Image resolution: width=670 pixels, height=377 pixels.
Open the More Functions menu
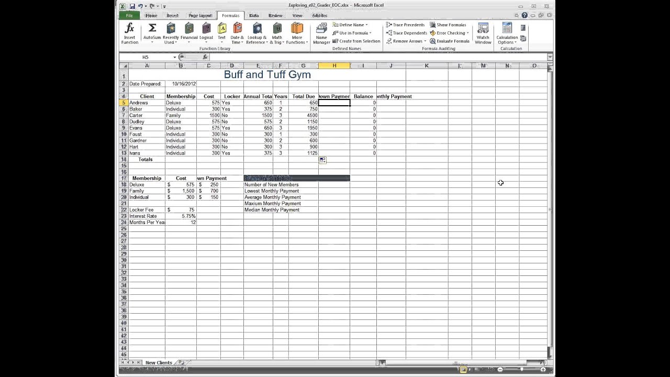297,34
